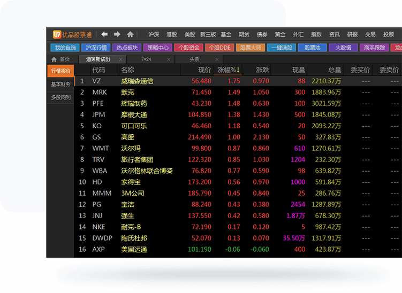Select the TRV 旅行者集团 row

[x=238, y=159]
